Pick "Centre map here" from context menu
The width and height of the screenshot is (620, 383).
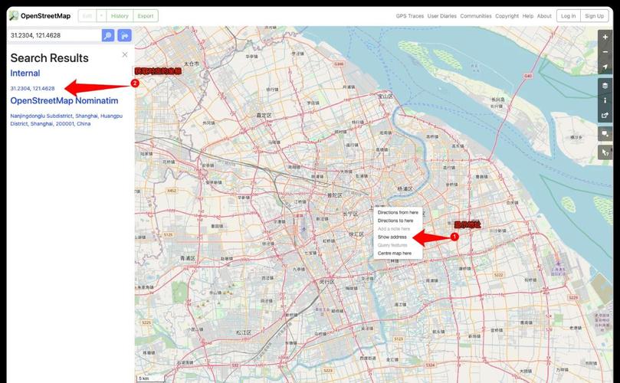tap(395, 253)
